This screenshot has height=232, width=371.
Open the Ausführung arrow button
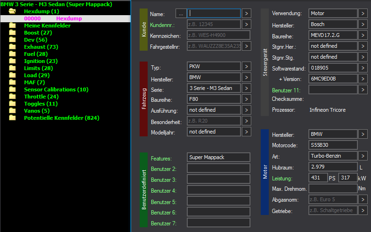point(246,110)
